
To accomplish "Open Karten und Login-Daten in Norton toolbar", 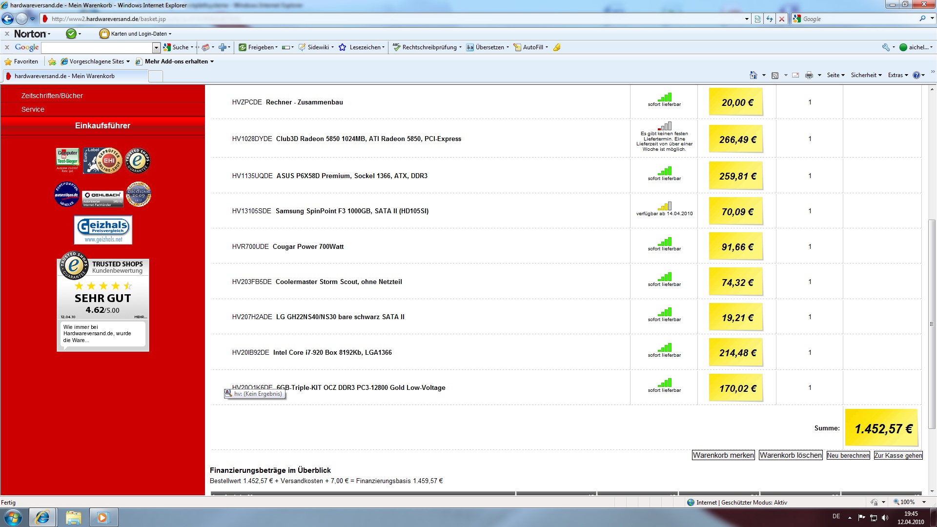I will [x=136, y=34].
